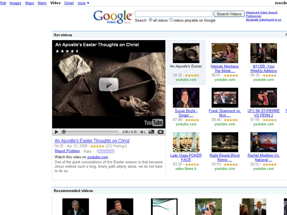Select the 'videos playable on Google' radio button
The height and width of the screenshot is (215, 287).
point(171,20)
